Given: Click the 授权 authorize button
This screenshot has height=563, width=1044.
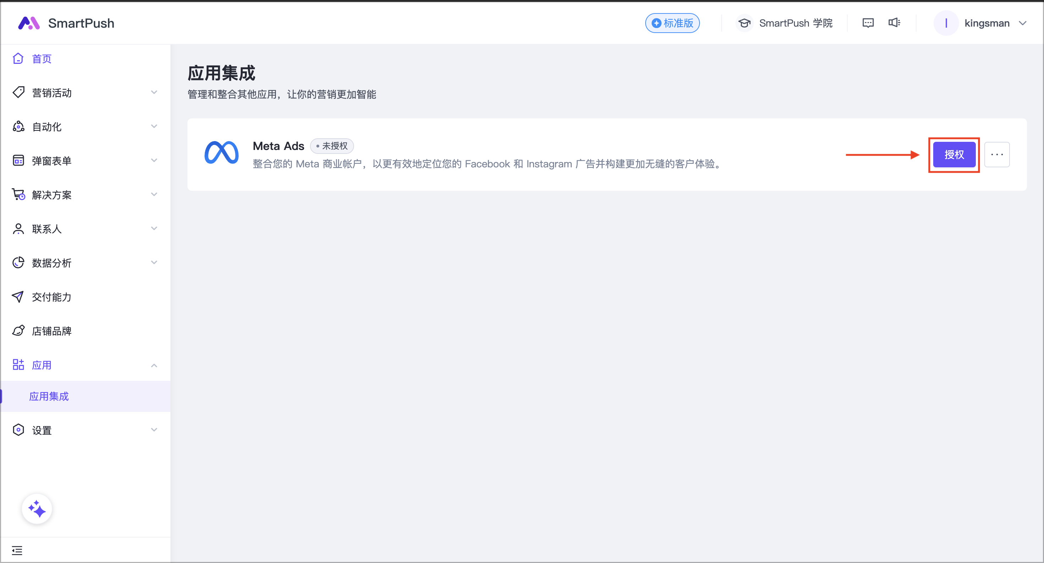Looking at the screenshot, I should point(953,155).
